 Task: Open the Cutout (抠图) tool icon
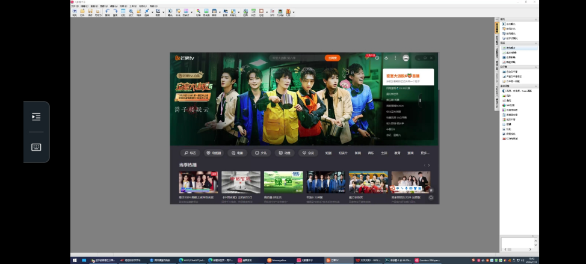click(x=245, y=13)
